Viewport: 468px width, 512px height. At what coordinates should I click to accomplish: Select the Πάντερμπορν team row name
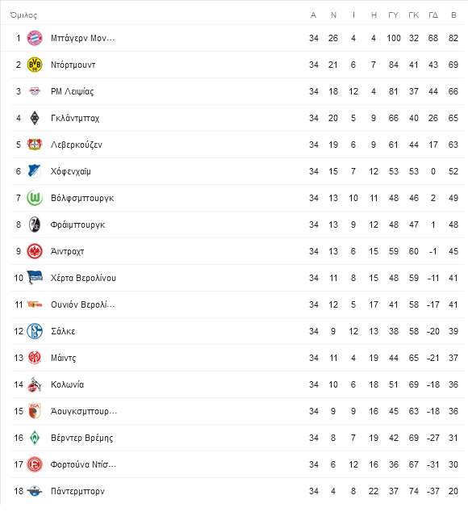tap(77, 491)
